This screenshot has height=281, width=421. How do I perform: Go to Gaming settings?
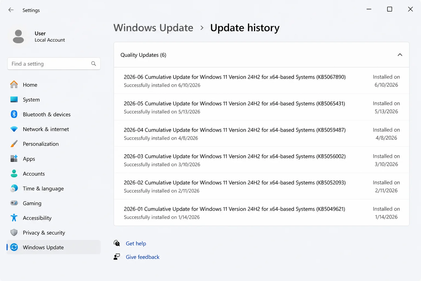click(x=54, y=203)
